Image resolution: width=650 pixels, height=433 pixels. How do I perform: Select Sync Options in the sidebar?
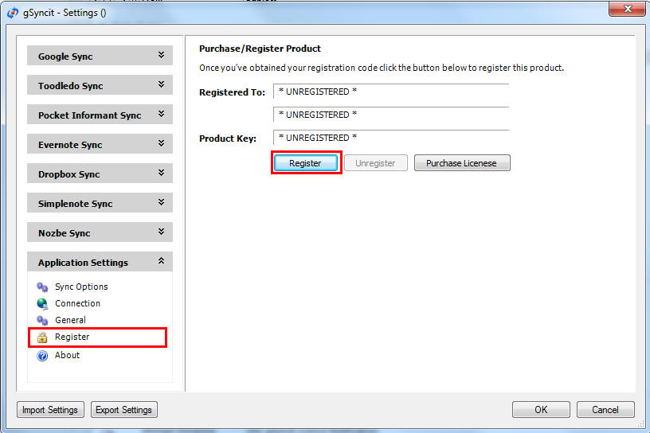(x=81, y=287)
